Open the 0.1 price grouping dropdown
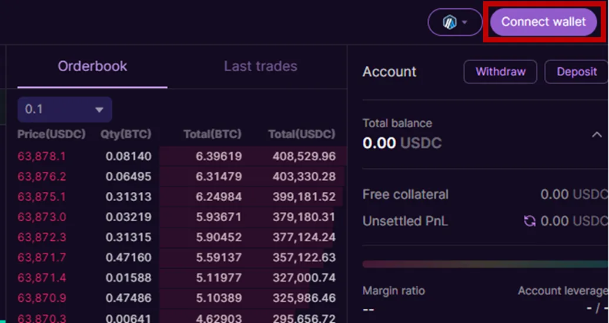 [65, 109]
